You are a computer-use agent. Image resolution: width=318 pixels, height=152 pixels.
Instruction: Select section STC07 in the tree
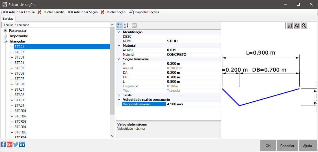click(x=20, y=79)
